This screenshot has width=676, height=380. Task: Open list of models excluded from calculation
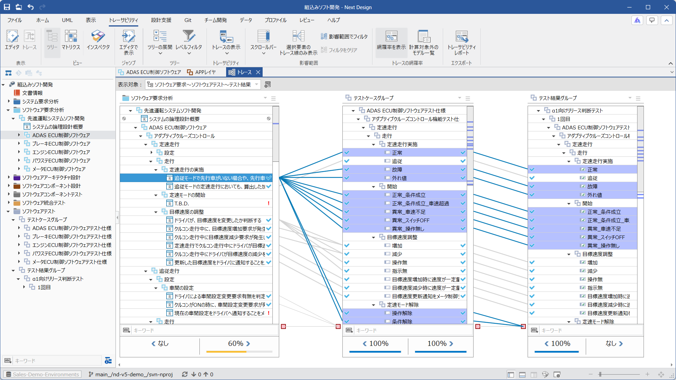424,36
